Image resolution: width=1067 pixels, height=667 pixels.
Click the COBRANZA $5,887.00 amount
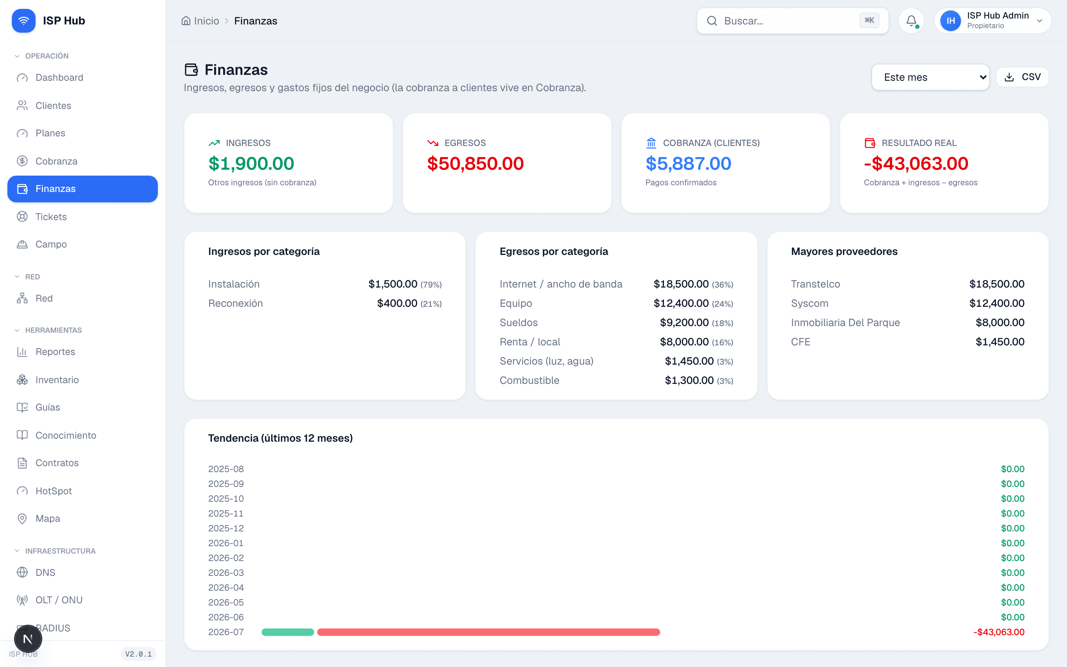[688, 164]
